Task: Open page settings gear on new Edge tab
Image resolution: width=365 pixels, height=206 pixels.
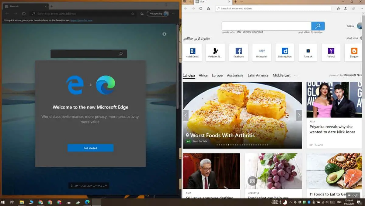Action: pos(165,34)
